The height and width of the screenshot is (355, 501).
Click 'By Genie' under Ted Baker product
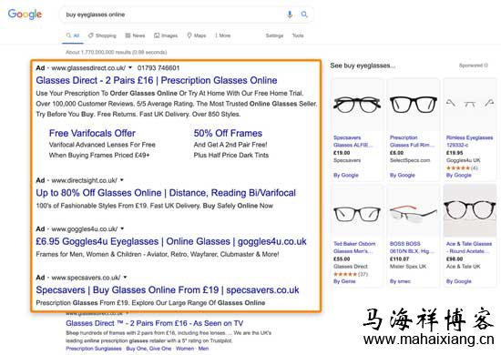point(344,281)
